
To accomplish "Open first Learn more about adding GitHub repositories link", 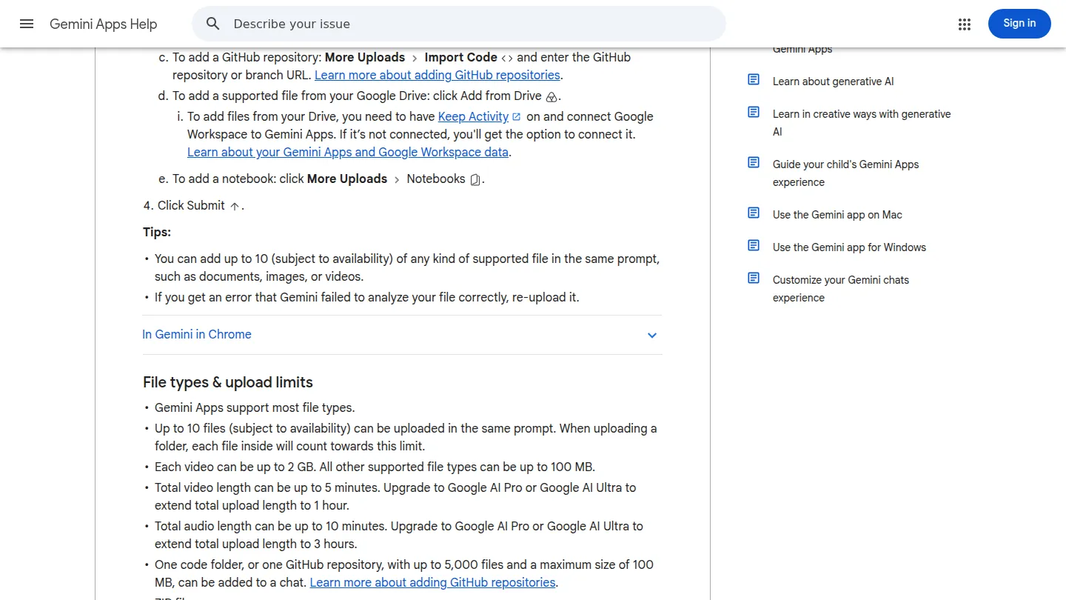I will 438,75.
